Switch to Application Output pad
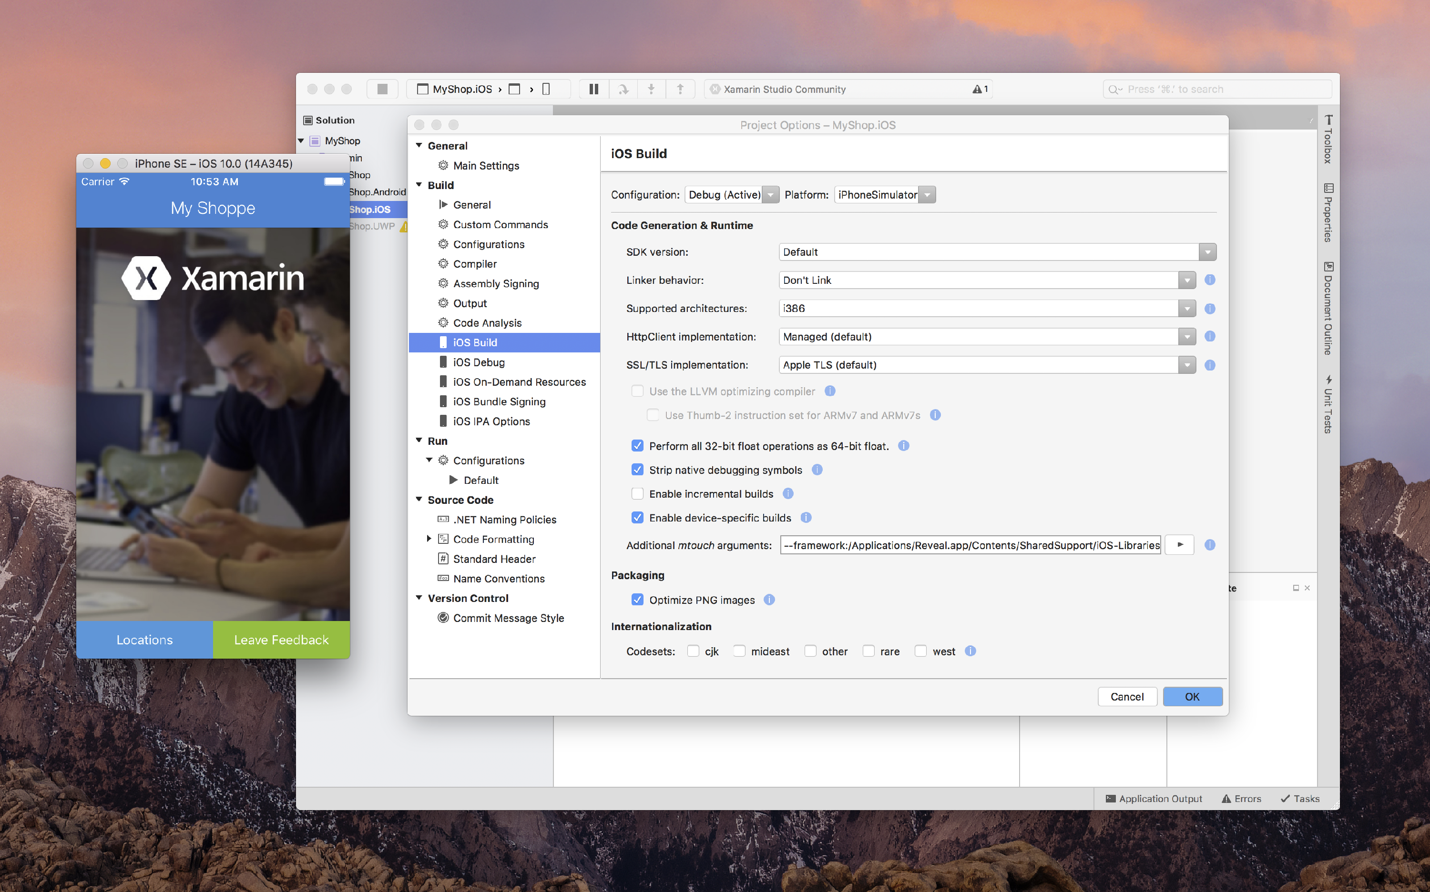 click(1154, 798)
